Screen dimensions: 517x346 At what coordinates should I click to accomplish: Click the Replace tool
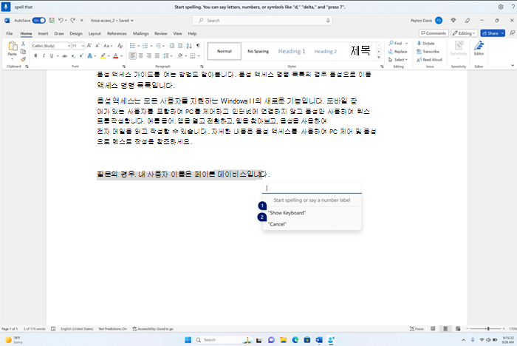pyautogui.click(x=397, y=52)
